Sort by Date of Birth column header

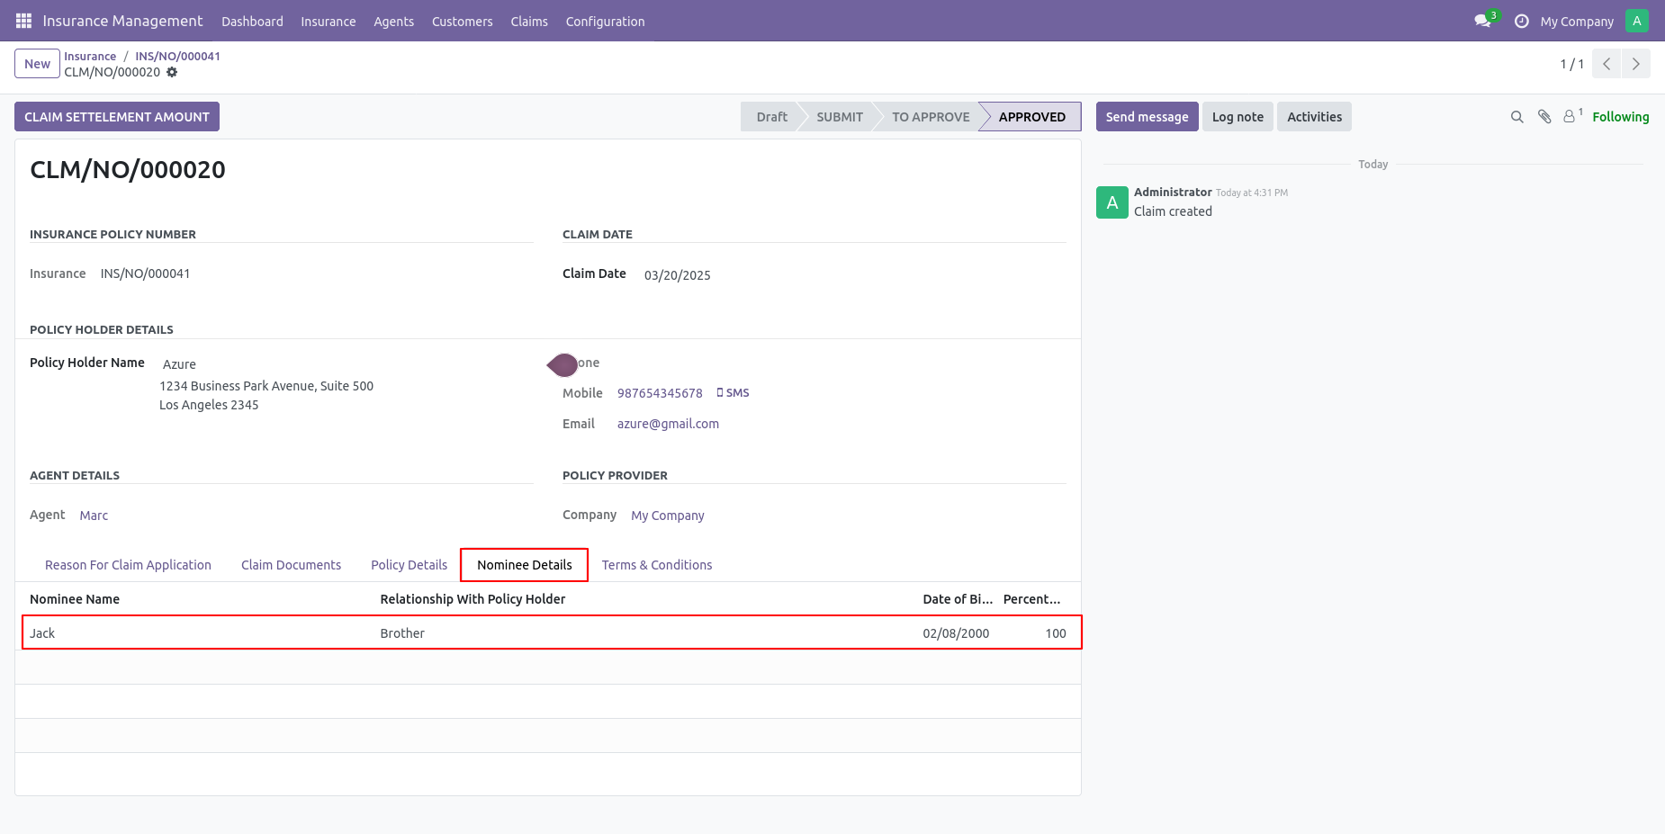click(958, 599)
